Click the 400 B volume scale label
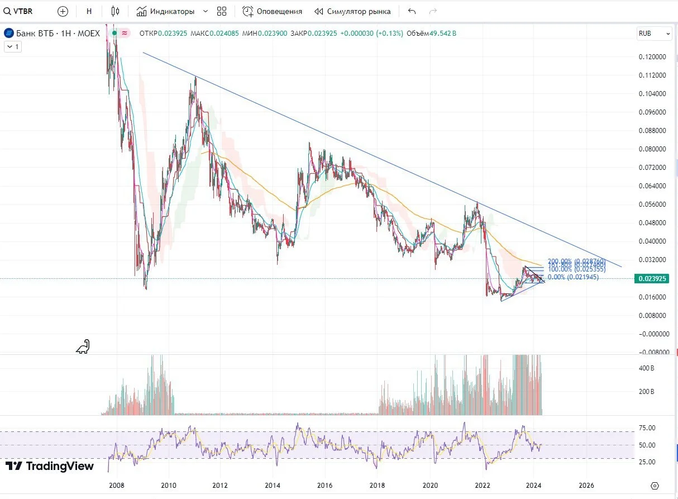Screen dimensions: 678x499 click(646, 369)
